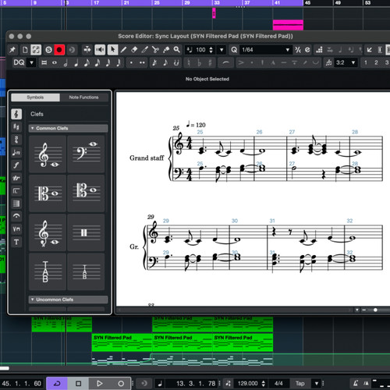This screenshot has height=390, width=390.
Task: Open the fermata symbol category
Action: click(16, 216)
